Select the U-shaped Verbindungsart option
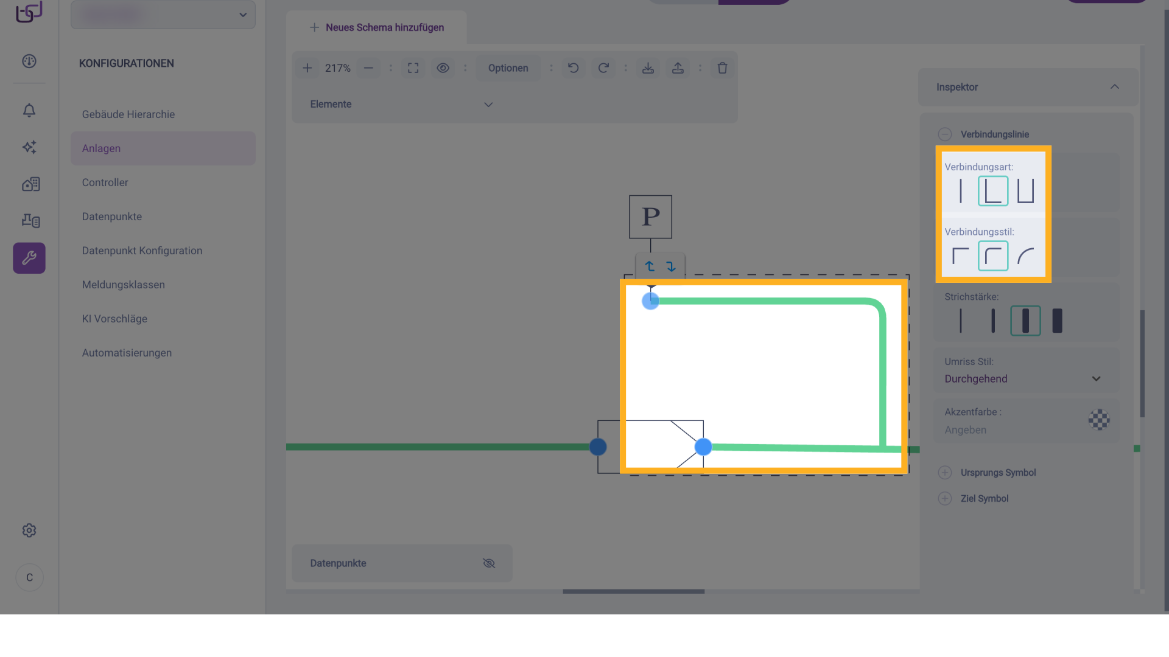Image resolution: width=1169 pixels, height=657 pixels. (1025, 191)
